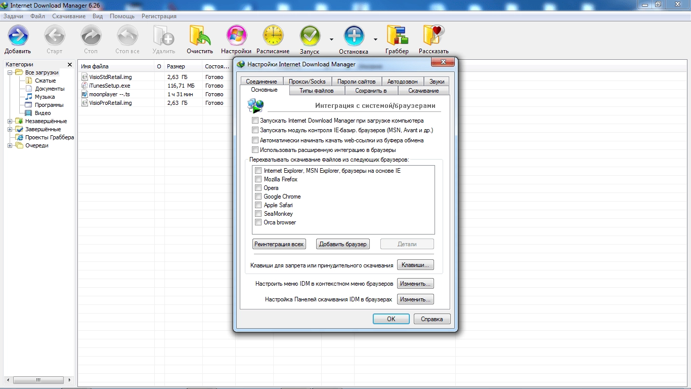Image resolution: width=691 pixels, height=389 pixels.
Task: Switch to the Соединение tab
Action: coord(262,82)
